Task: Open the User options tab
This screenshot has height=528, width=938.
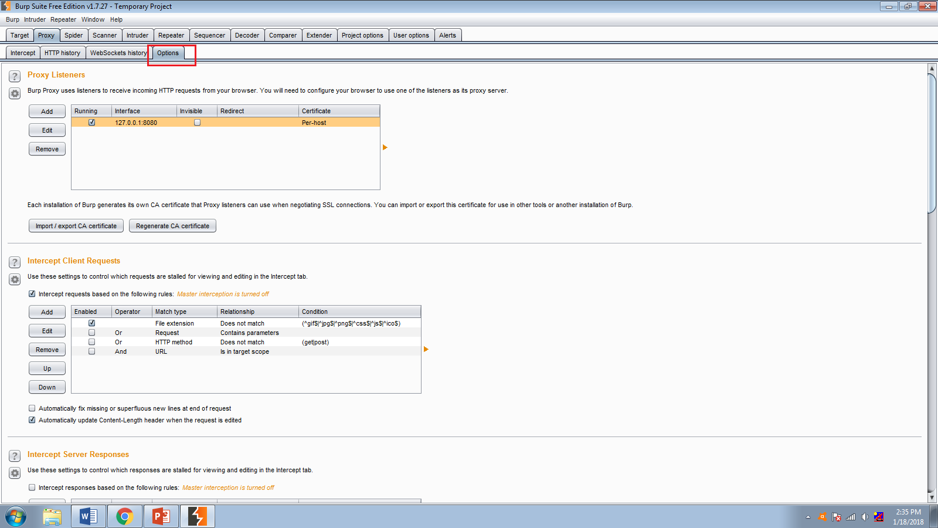Action: coord(411,35)
